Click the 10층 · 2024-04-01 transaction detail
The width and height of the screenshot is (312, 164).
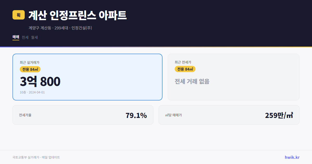pyautogui.click(x=32, y=93)
